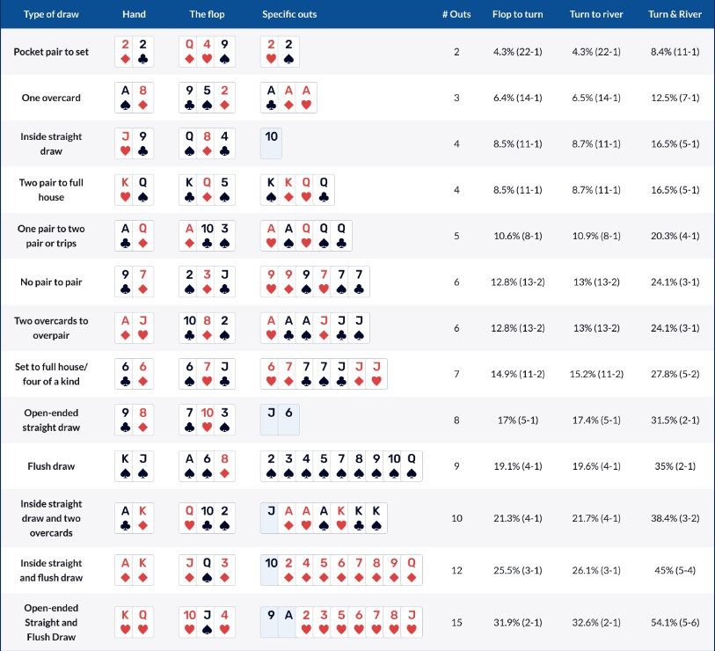The image size is (715, 651).
Task: Select the red 8 card in the Flush draw flop
Action: click(224, 466)
